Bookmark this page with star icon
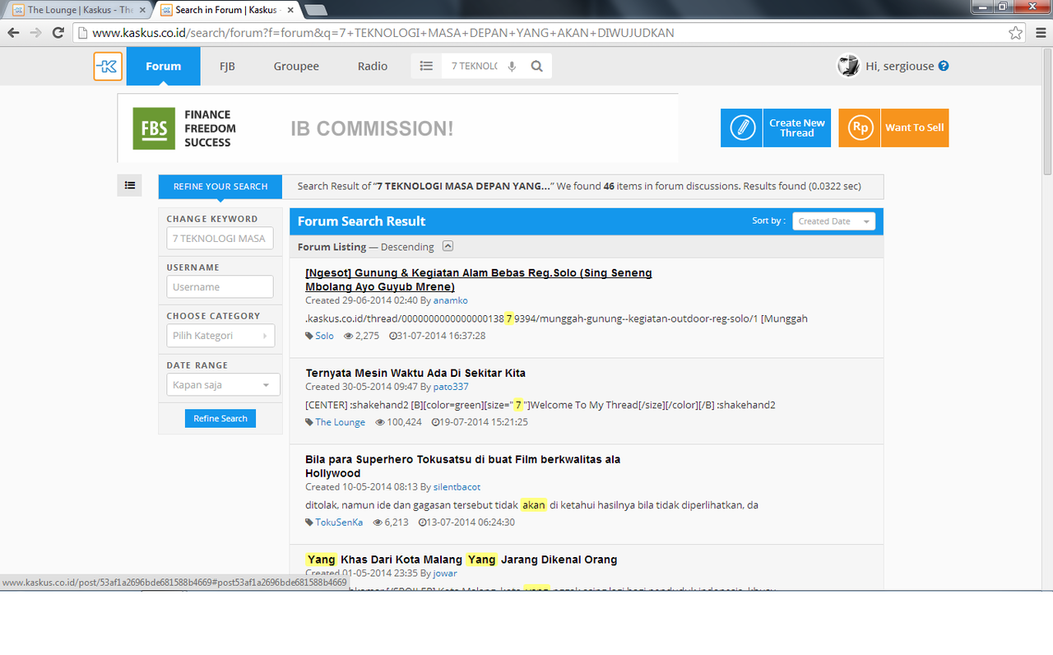The image size is (1053, 655). (1016, 33)
